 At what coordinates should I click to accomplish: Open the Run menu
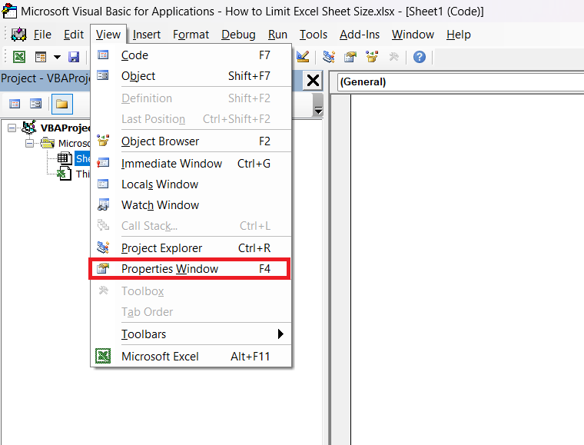(277, 35)
